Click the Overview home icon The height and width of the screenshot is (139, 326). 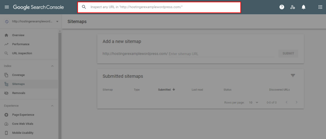(x=6, y=35)
